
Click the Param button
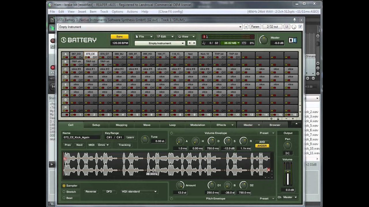pyautogui.click(x=255, y=27)
